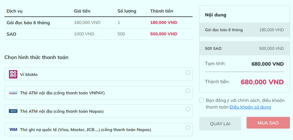293x140 pixels.
Task: Click the Dịch vụ column header
Action: pyautogui.click(x=15, y=11)
